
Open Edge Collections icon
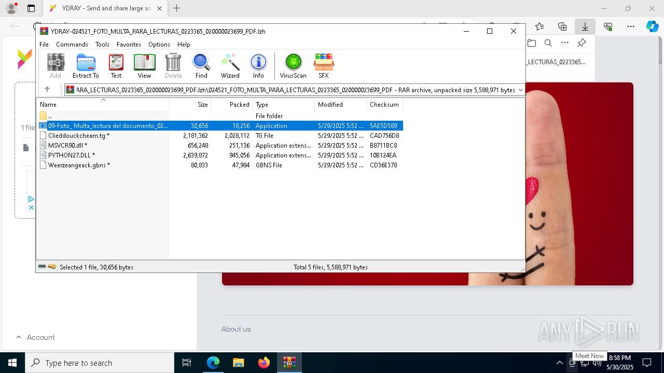click(562, 26)
